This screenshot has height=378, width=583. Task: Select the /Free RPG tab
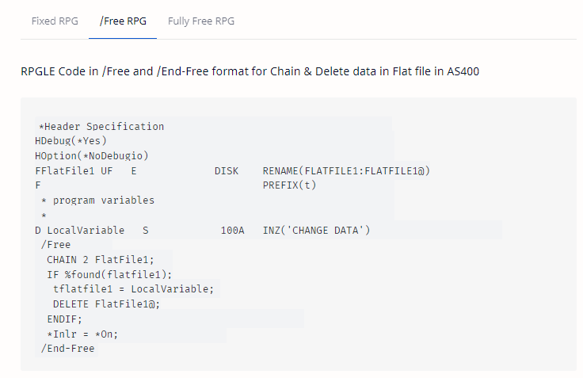123,21
